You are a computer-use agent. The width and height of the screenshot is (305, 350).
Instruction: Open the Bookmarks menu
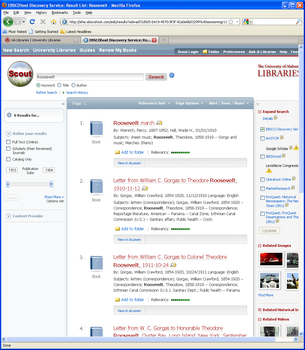click(60, 13)
